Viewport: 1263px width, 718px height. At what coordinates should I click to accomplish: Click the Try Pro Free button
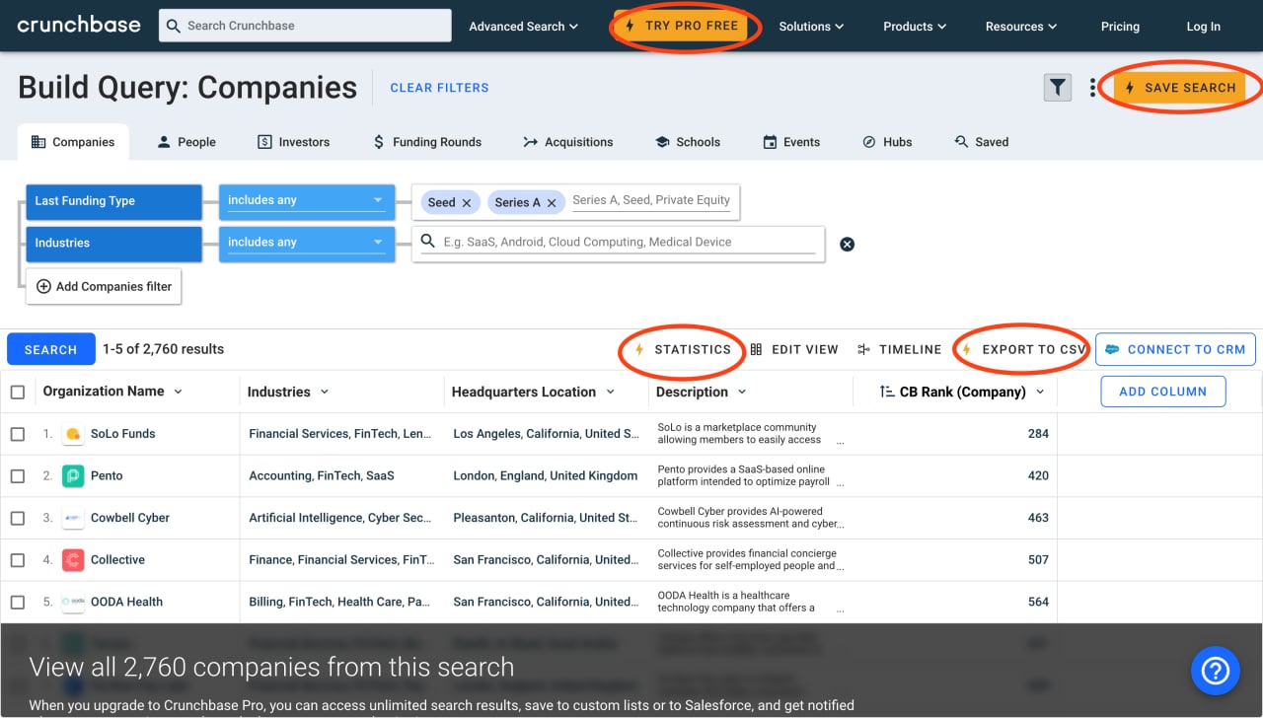point(683,26)
